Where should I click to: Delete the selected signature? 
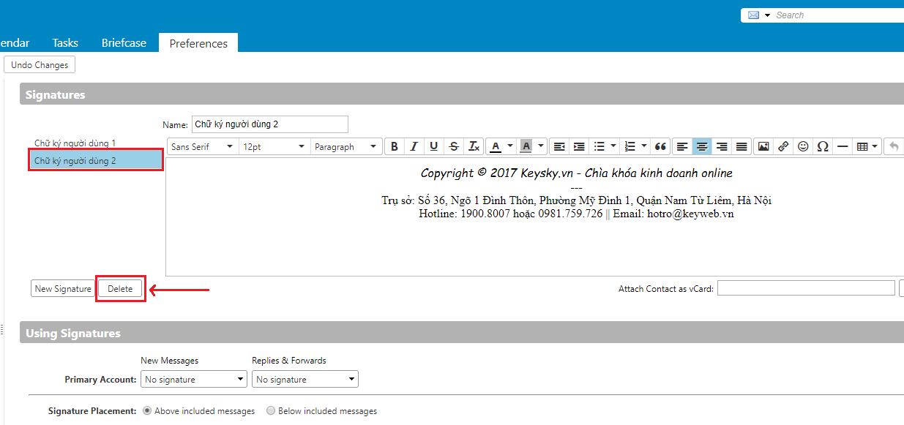click(120, 288)
